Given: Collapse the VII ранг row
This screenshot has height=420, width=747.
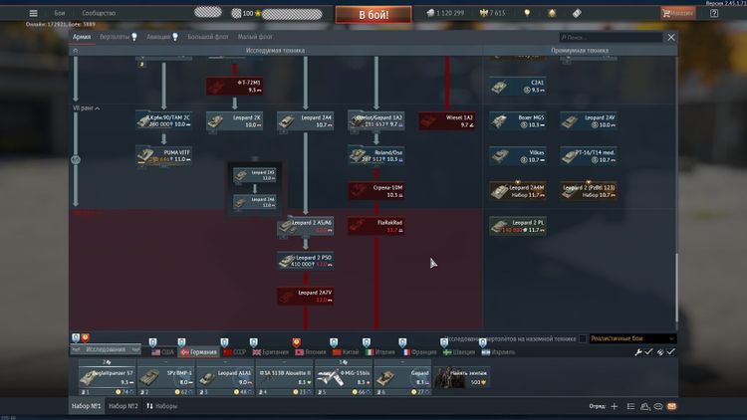Looking at the screenshot, I should point(87,107).
